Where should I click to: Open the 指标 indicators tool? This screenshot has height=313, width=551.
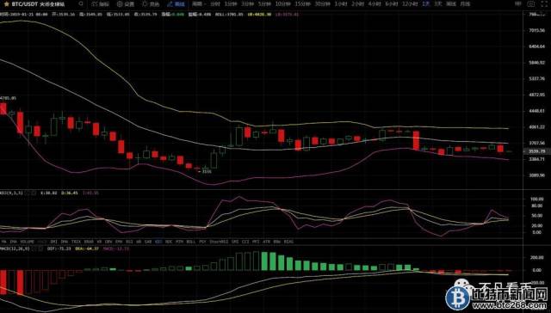(x=100, y=4)
